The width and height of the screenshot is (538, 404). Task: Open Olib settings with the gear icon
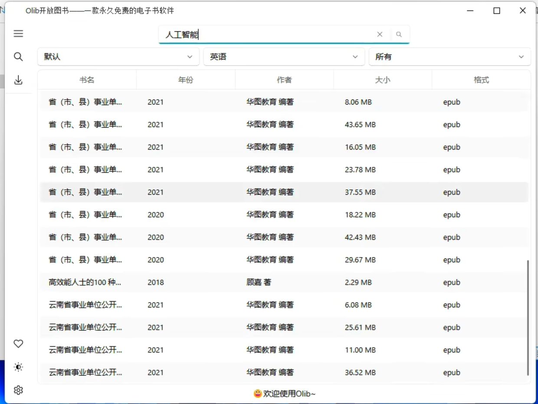point(18,390)
